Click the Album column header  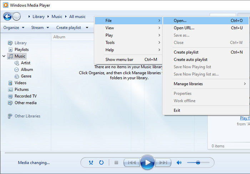point(72,37)
